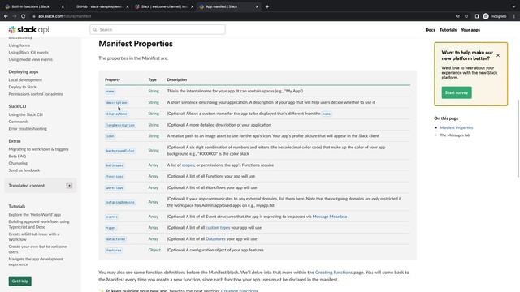520x292 pixels.
Task: Open Explore the 'Hello World' app tutorial
Action: click(x=34, y=214)
